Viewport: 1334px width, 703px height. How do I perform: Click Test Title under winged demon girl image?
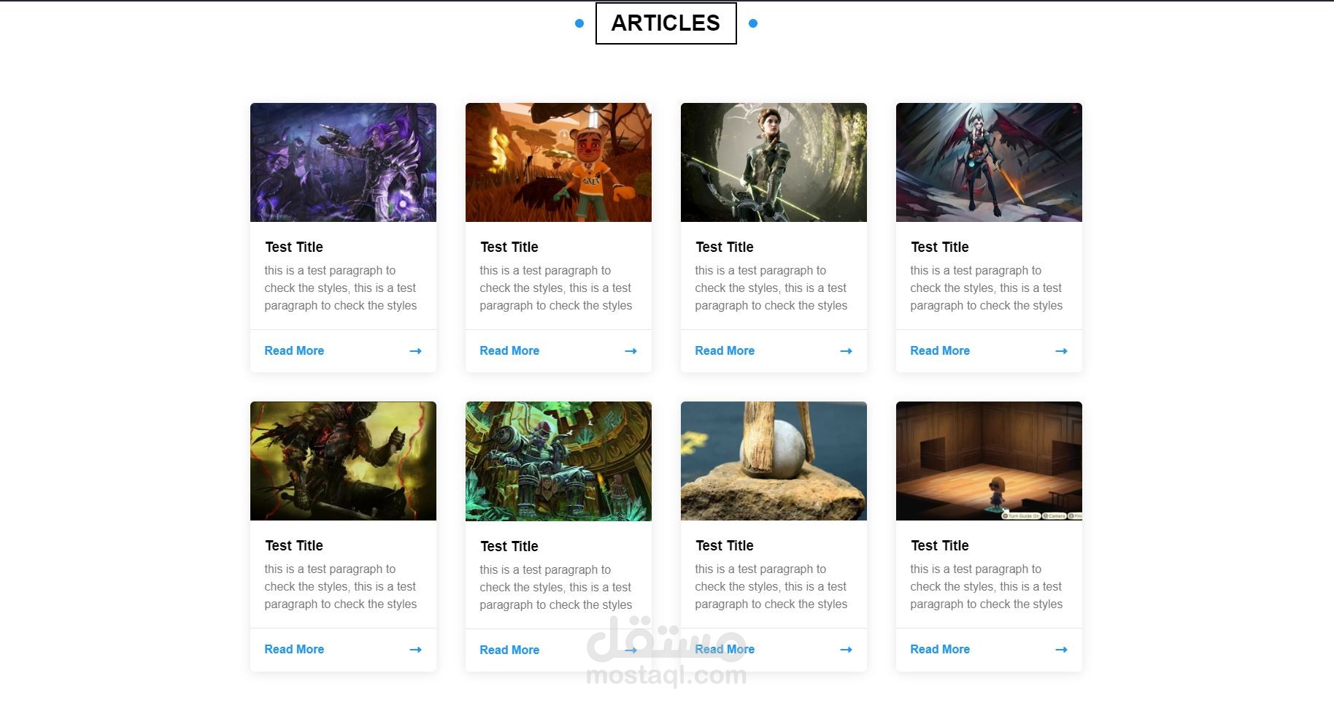940,247
